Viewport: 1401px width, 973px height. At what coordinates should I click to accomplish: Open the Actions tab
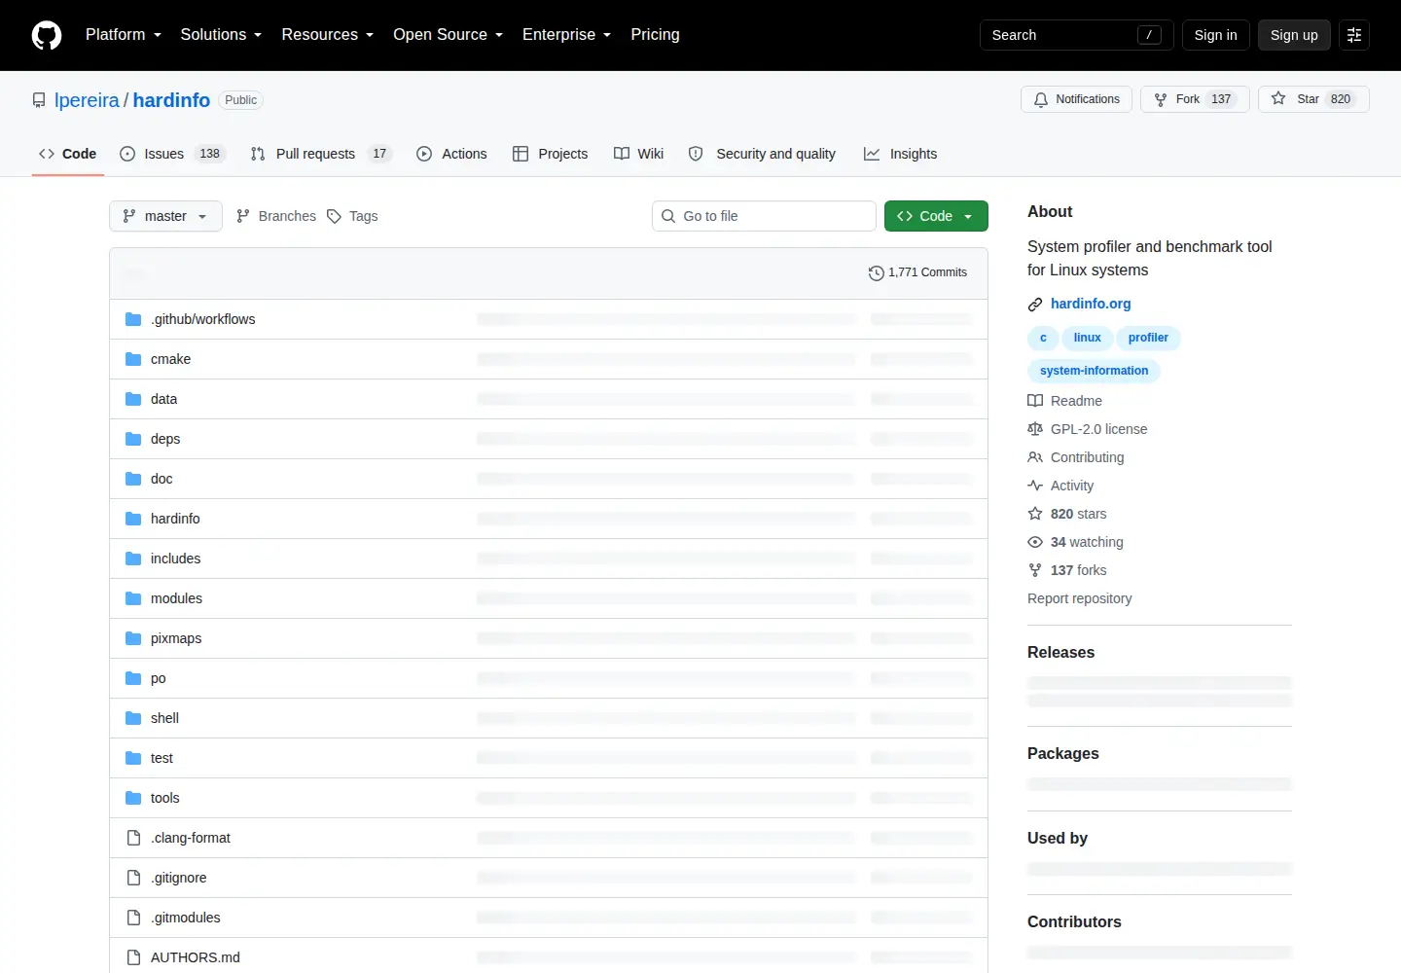pos(451,154)
